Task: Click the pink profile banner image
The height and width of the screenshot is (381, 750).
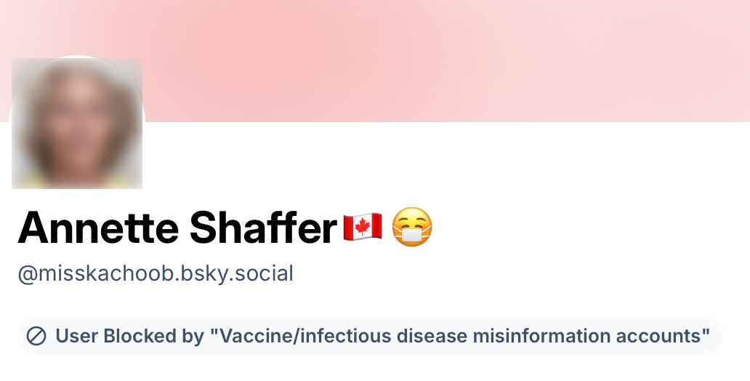Action: pos(436,58)
